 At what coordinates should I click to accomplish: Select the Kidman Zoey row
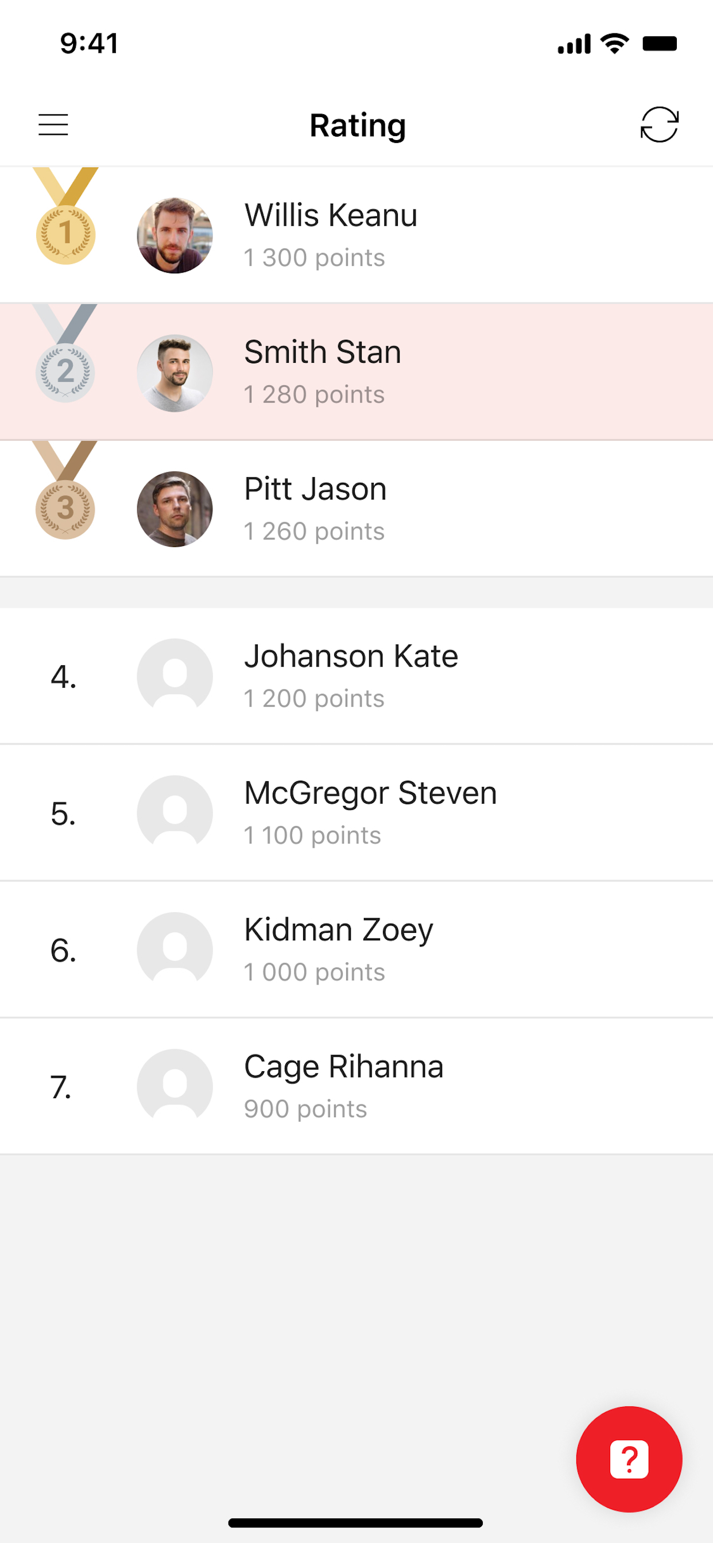356,949
